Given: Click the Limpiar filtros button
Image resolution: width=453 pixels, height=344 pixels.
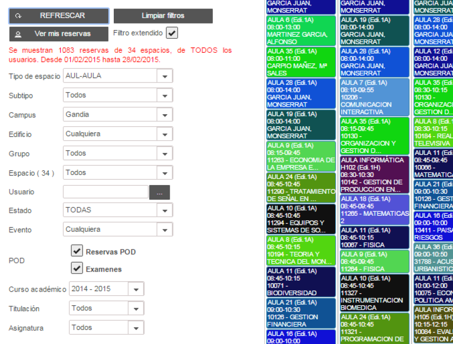Looking at the screenshot, I should pos(163,16).
